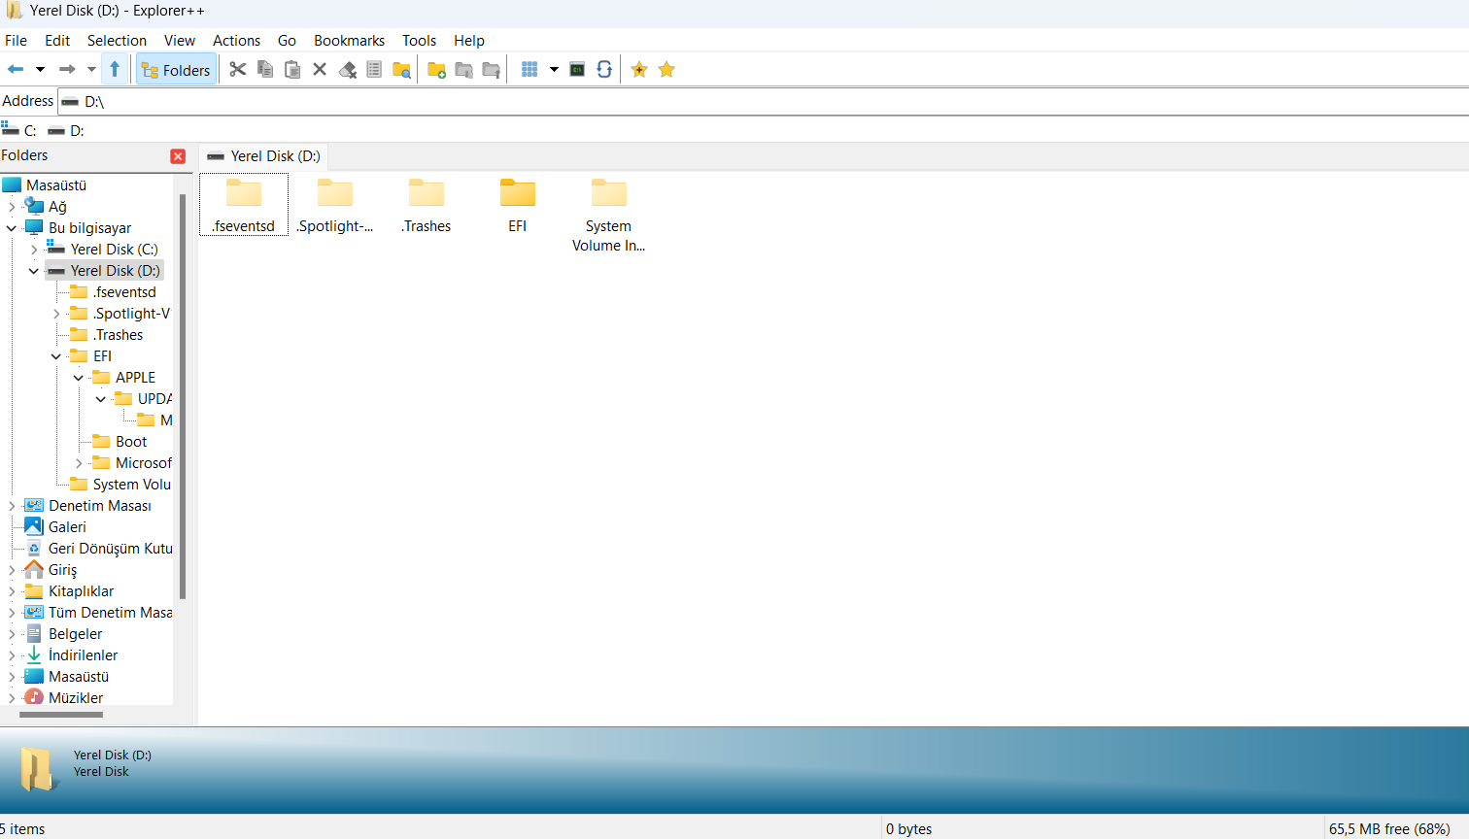Open the Back history dropdown arrow

pos(40,69)
